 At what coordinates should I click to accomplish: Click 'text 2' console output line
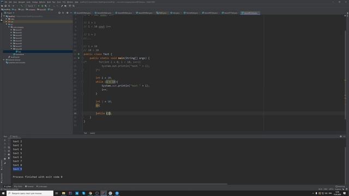[17, 142]
